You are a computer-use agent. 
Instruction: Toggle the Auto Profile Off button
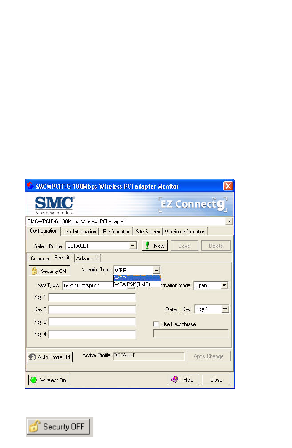tap(50, 357)
